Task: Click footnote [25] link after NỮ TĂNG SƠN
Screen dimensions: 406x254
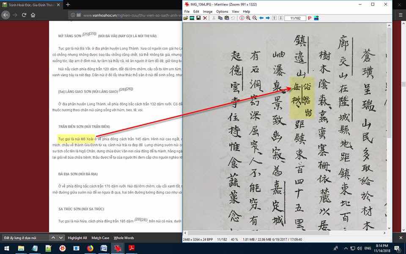Action: coord(89,34)
